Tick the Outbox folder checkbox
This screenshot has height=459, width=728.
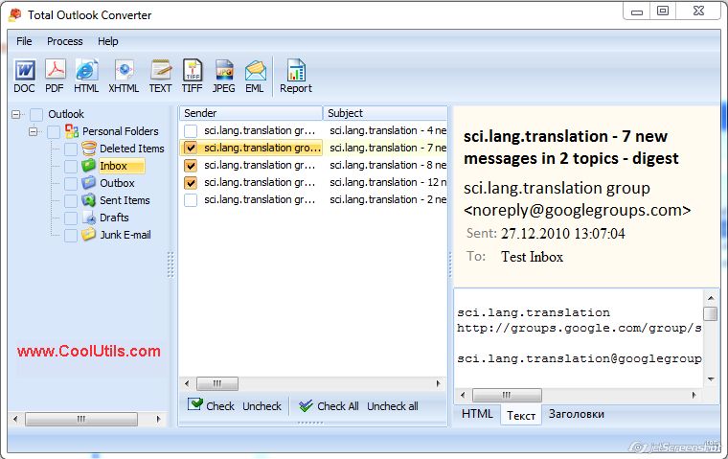pyautogui.click(x=71, y=184)
